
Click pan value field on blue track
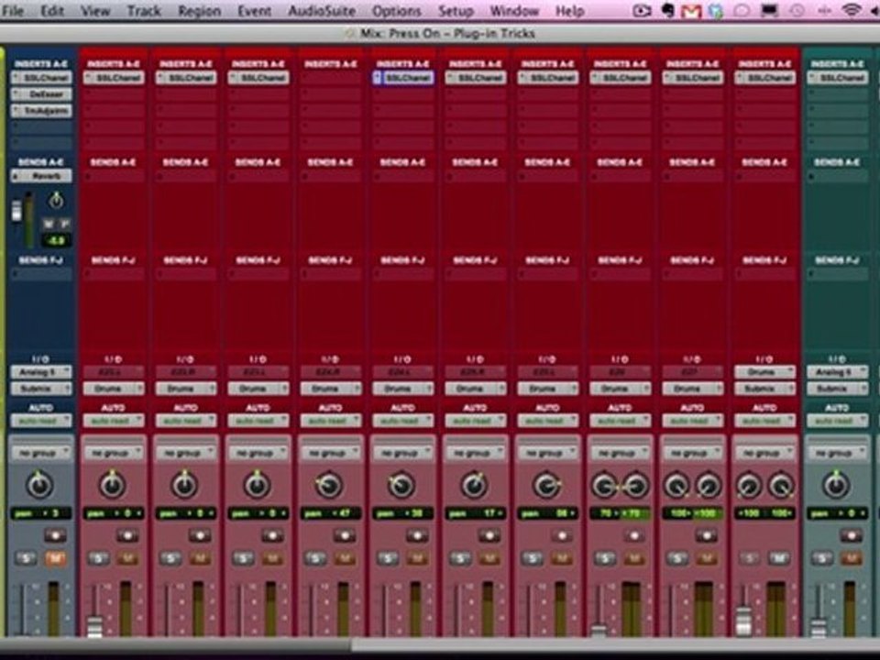coord(41,513)
